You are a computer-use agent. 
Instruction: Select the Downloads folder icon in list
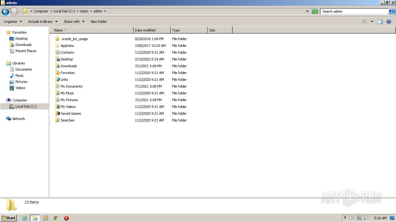tap(58, 66)
